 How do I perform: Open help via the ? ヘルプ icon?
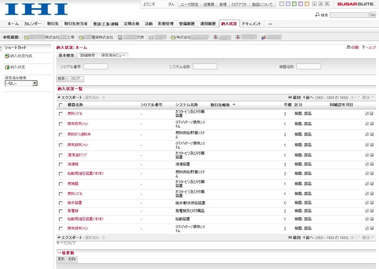pyautogui.click(x=363, y=47)
